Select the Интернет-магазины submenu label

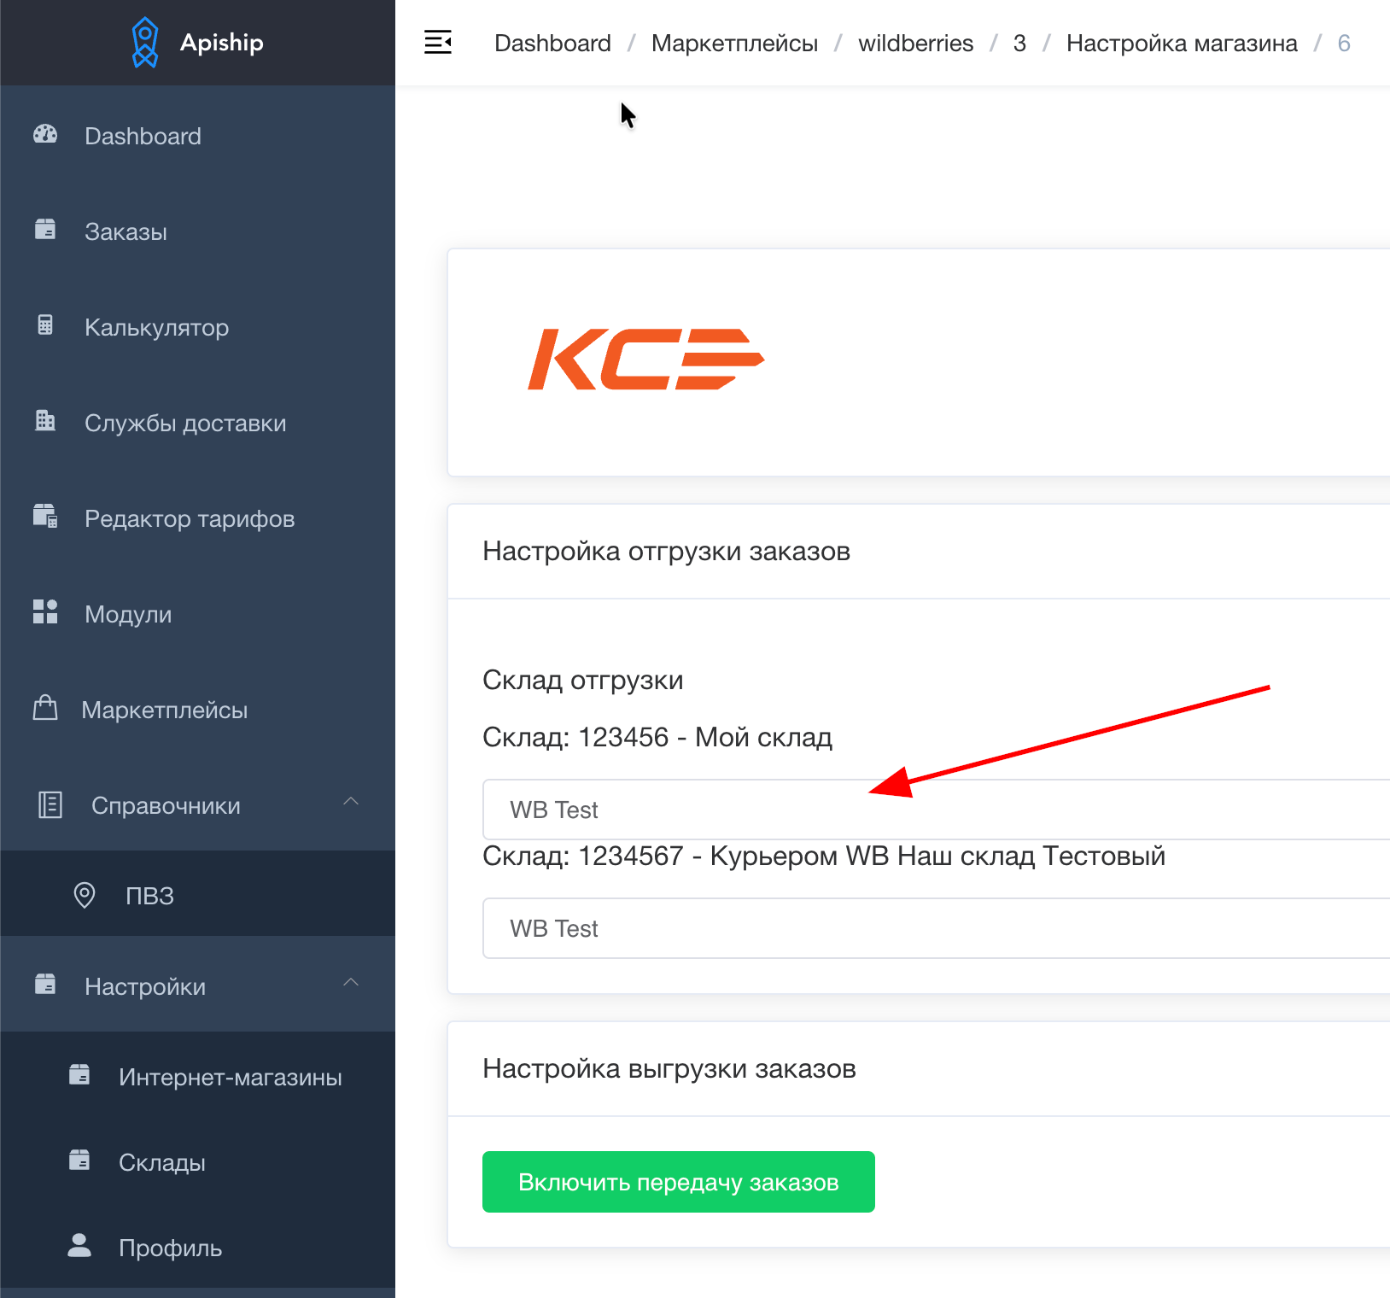(231, 1077)
